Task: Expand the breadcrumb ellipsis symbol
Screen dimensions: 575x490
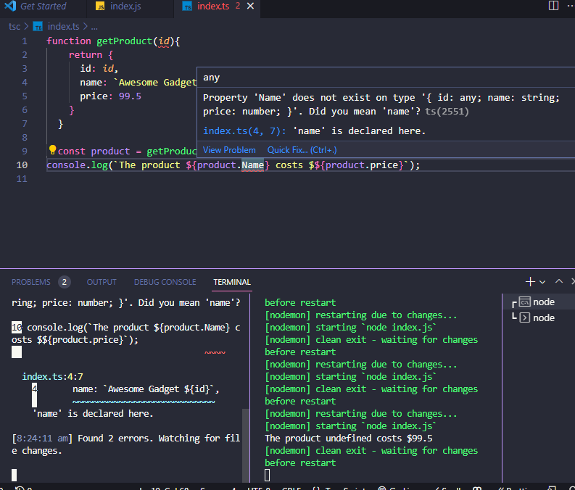Action: tap(94, 26)
